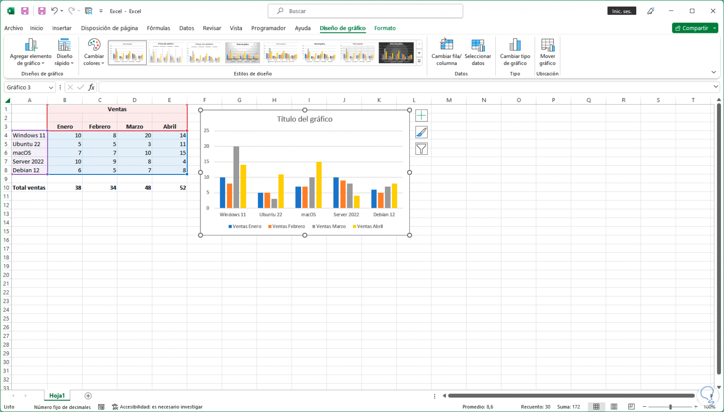Select column header M
The width and height of the screenshot is (724, 412).
[x=449, y=100]
